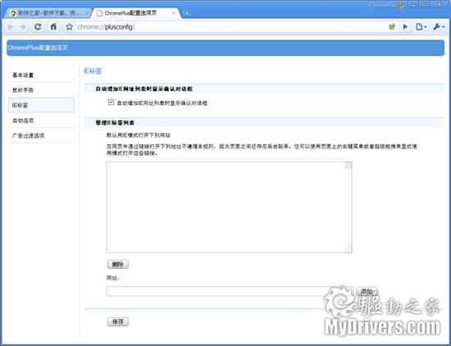The image size is (451, 346).
Task: Open the page menu dropdown
Action: tap(421, 27)
